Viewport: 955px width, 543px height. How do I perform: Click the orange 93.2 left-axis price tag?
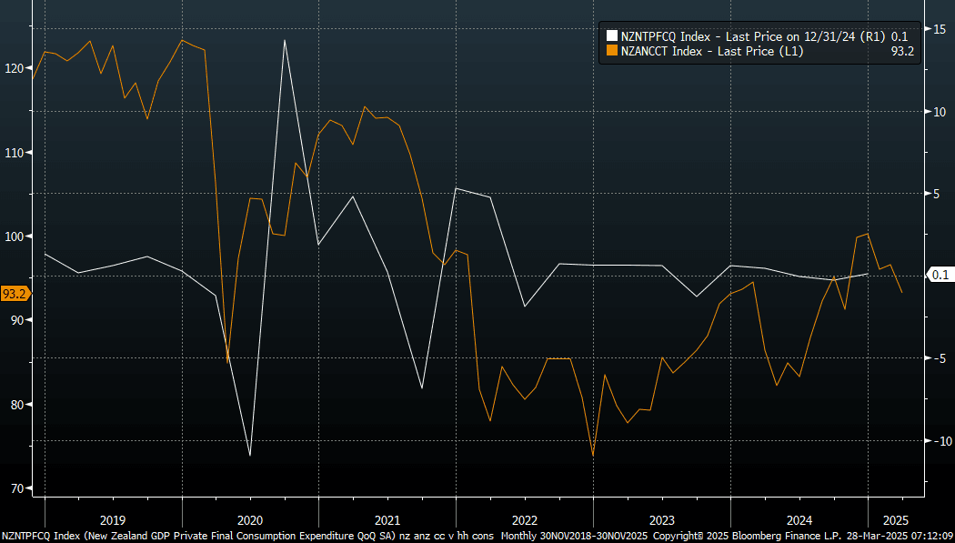15,294
